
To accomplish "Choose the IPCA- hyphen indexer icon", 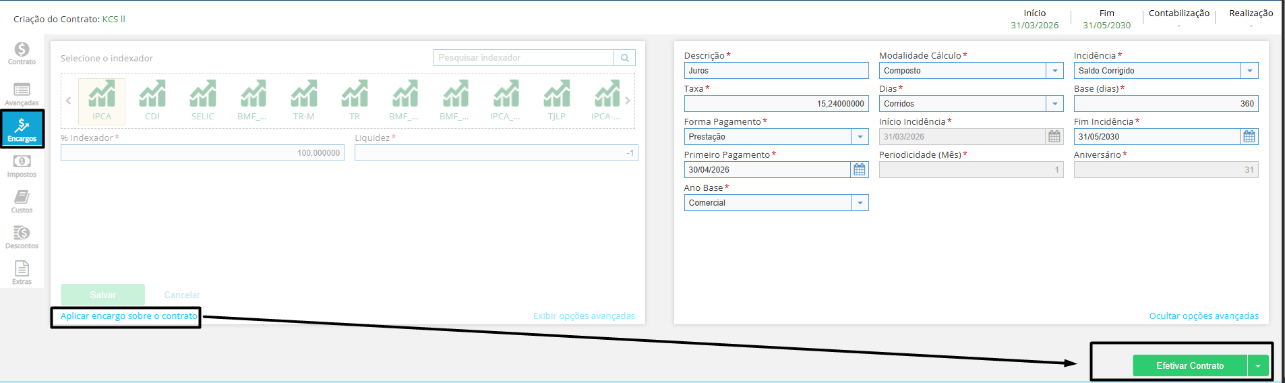I will [x=607, y=100].
